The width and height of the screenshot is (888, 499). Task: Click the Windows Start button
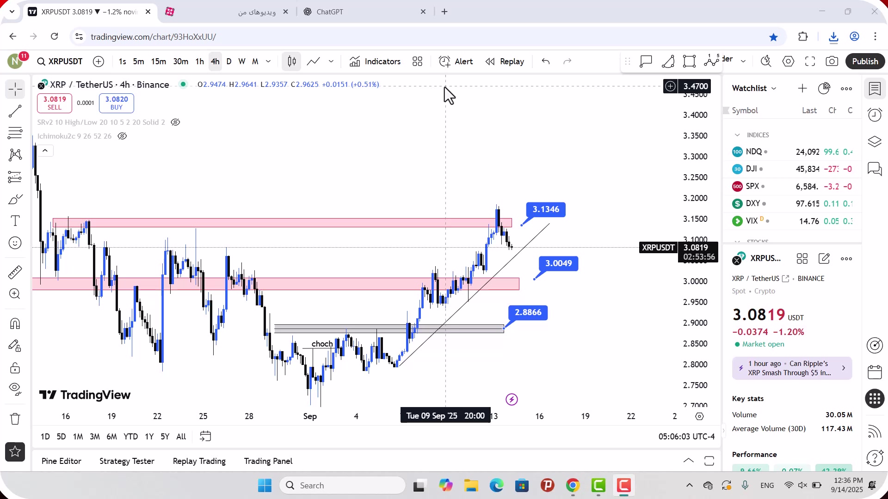265,486
